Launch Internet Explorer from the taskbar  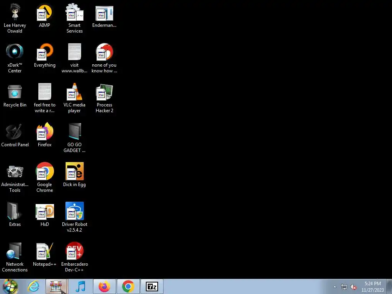pyautogui.click(x=34, y=286)
